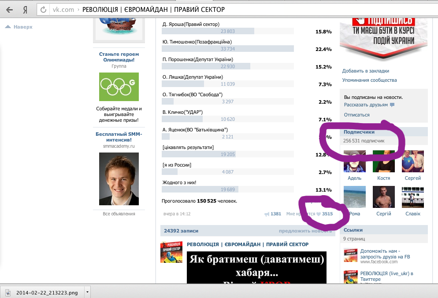This screenshot has width=438, height=298.
Task: Open 'РЕВОЛЮЦІЯ (live_ukr) в Твиттере' link
Action: (x=386, y=276)
